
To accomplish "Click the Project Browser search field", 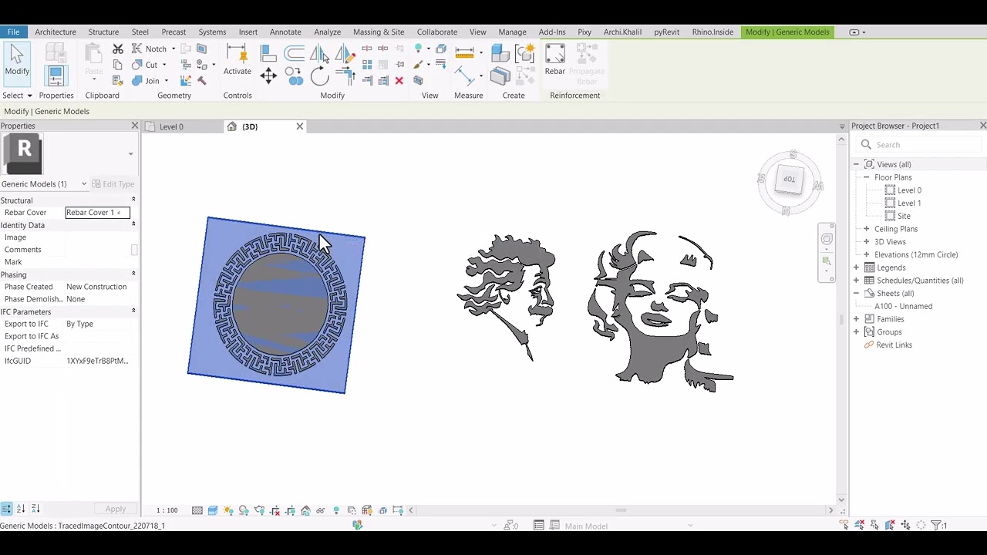I will tap(920, 145).
